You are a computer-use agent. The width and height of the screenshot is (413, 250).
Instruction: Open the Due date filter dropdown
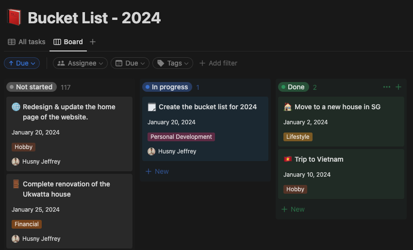coord(130,63)
